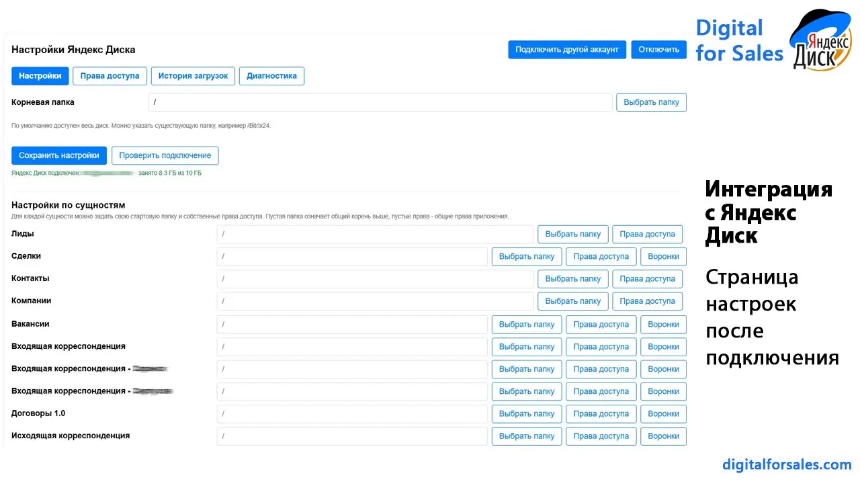The height and width of the screenshot is (484, 860).
Task: Open 'Права доступа' for Компании
Action: coord(648,301)
